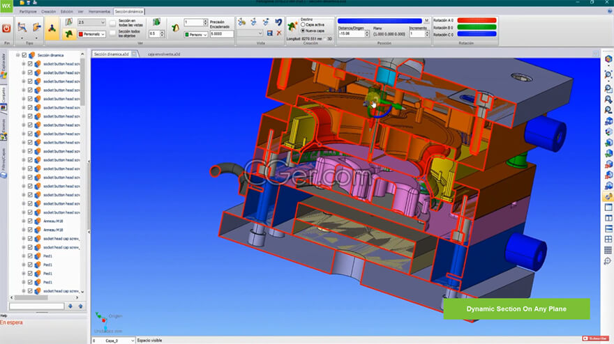This screenshot has height=344, width=614.
Task: Click the dotted grid icon in right toolbar
Action: tap(608, 250)
